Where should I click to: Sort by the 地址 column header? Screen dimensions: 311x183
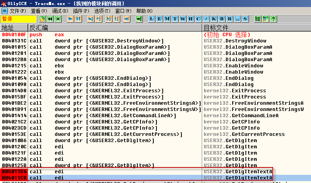[x=14, y=28]
